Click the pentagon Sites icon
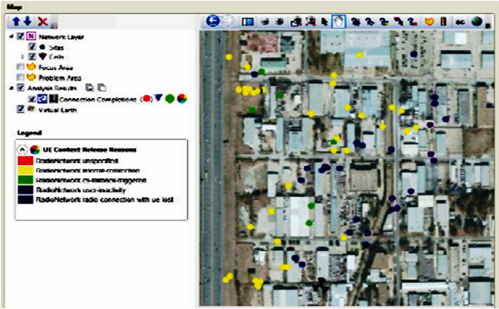This screenshot has width=499, height=309. tap(42, 47)
